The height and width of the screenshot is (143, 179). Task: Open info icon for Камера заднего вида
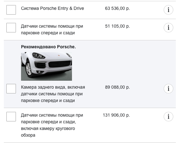[x=168, y=89]
